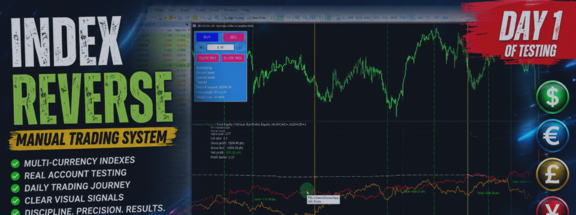Screen dimensions: 576x215
Task: Open the Insert menu
Action: [185, 10]
